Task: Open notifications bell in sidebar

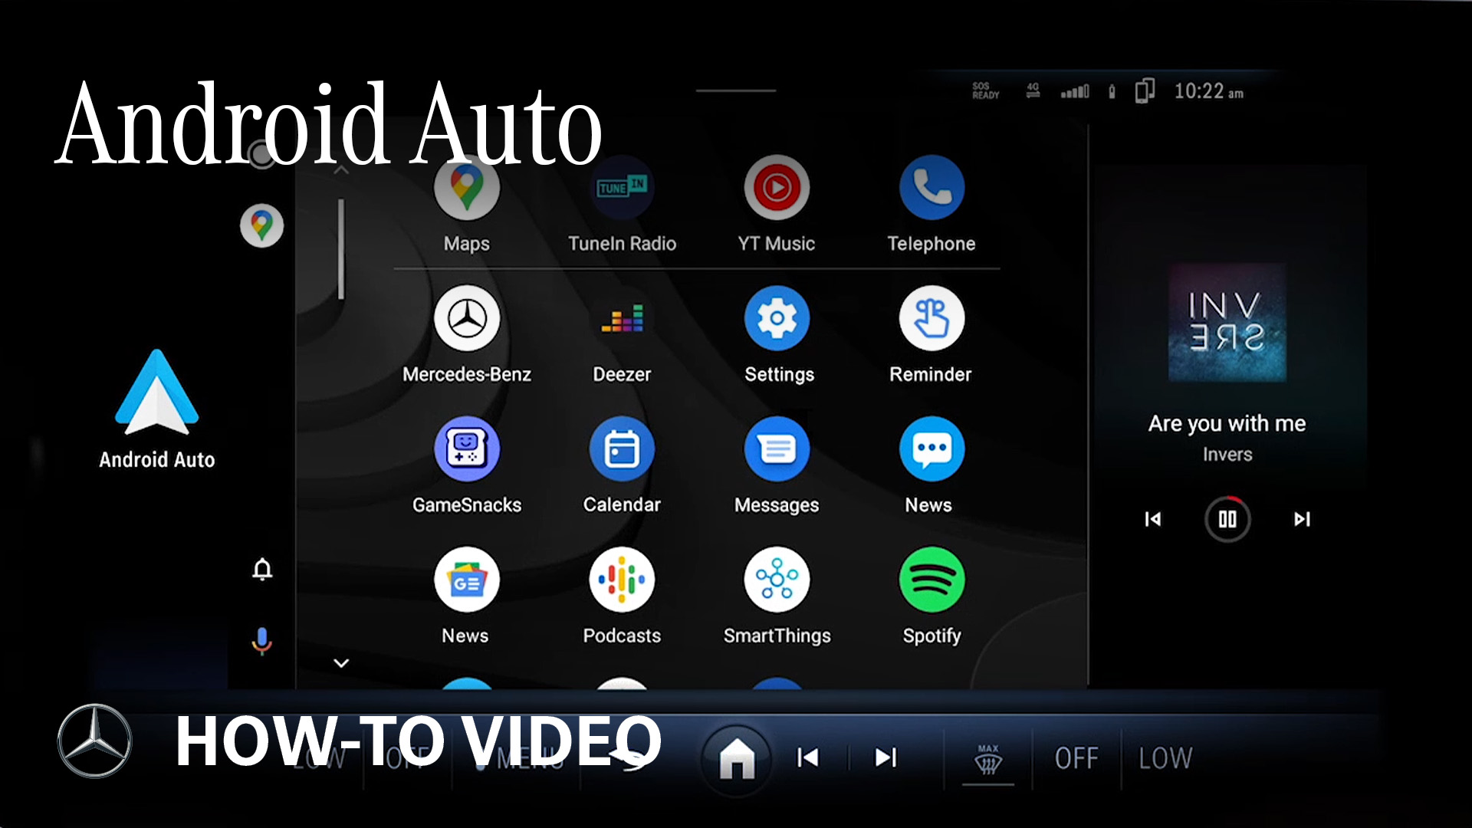Action: (x=262, y=570)
